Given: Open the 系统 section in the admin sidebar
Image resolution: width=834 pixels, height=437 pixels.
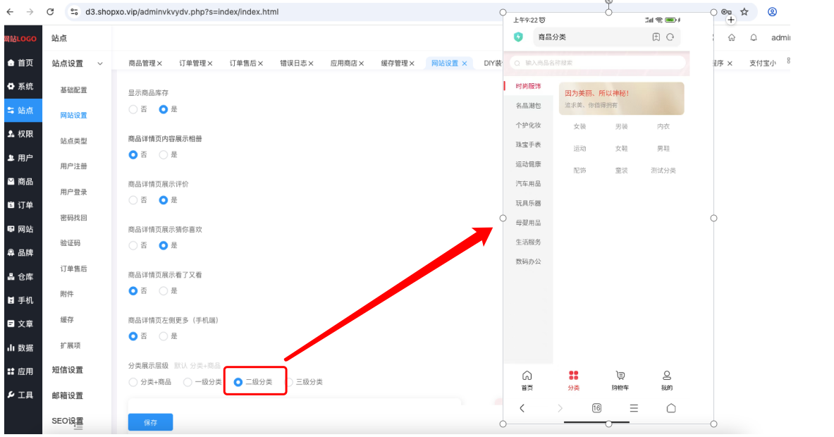Looking at the screenshot, I should [x=20, y=86].
